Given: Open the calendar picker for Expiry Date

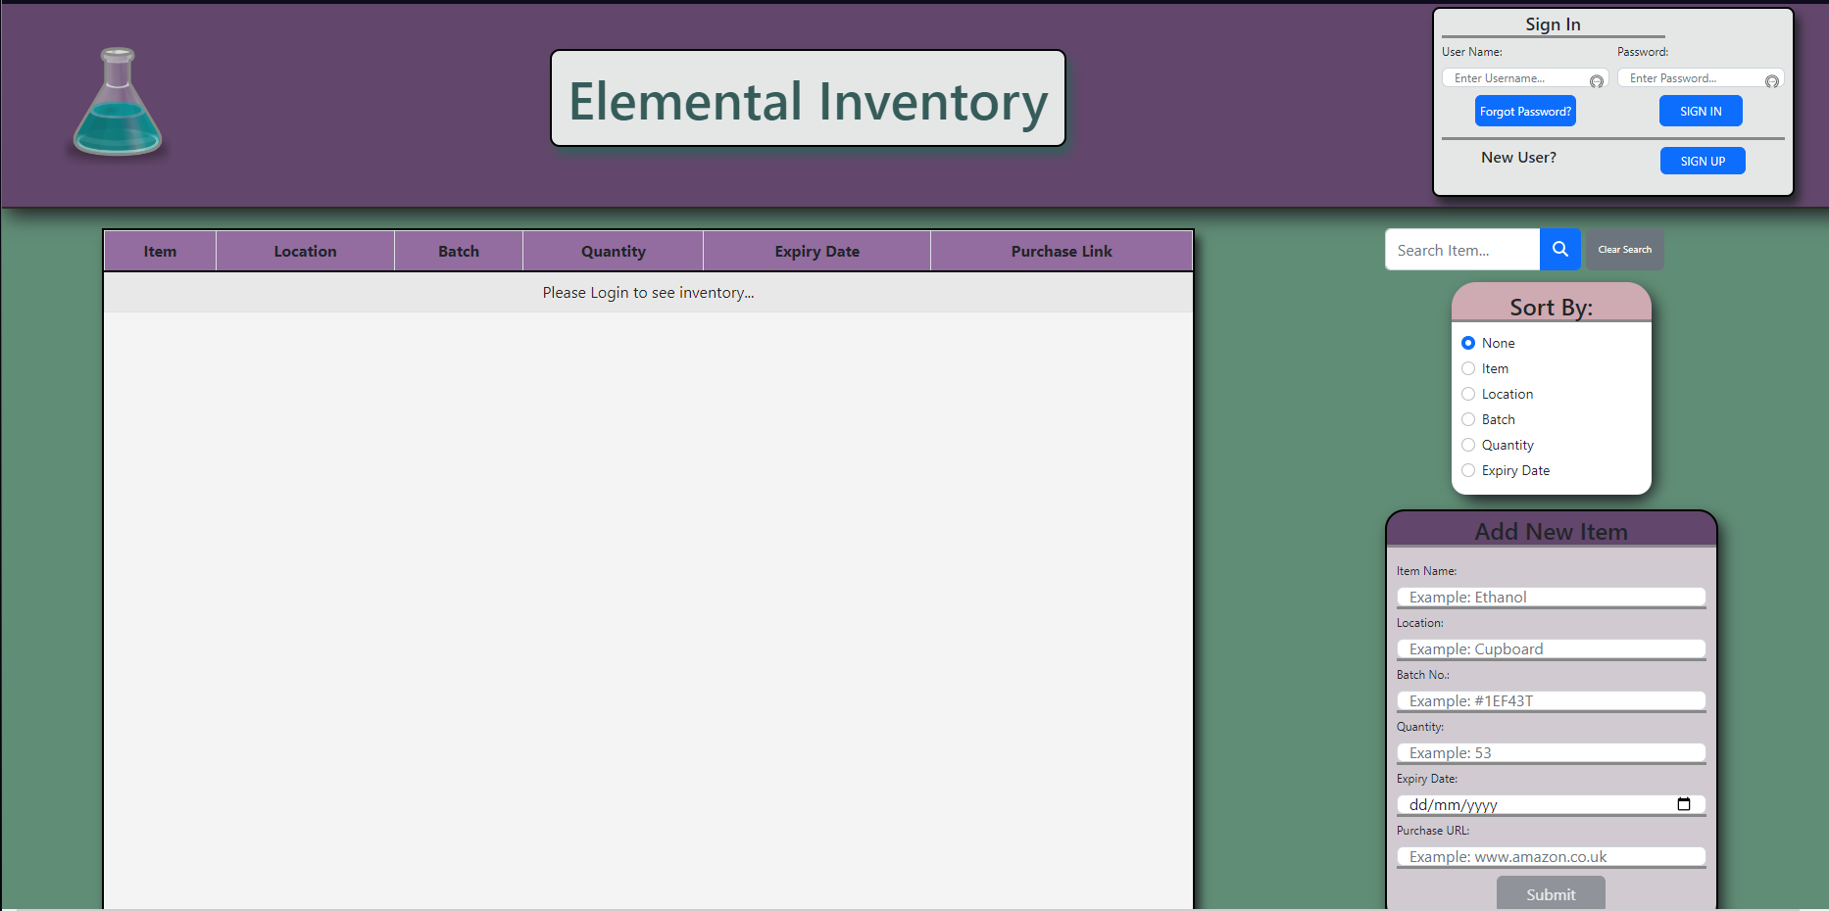Looking at the screenshot, I should click(x=1685, y=804).
